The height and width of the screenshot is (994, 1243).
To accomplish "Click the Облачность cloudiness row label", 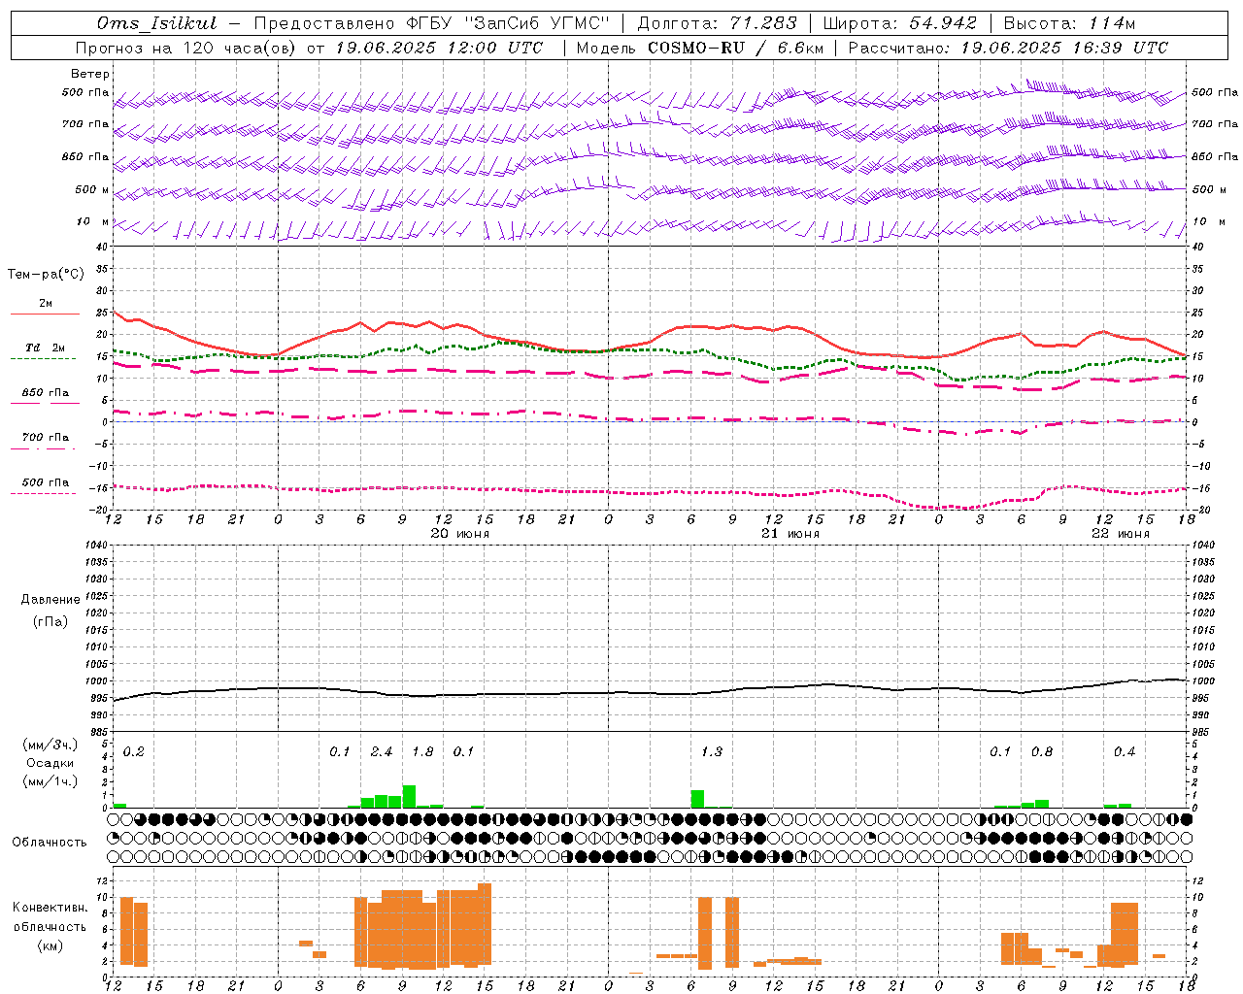I will click(50, 842).
